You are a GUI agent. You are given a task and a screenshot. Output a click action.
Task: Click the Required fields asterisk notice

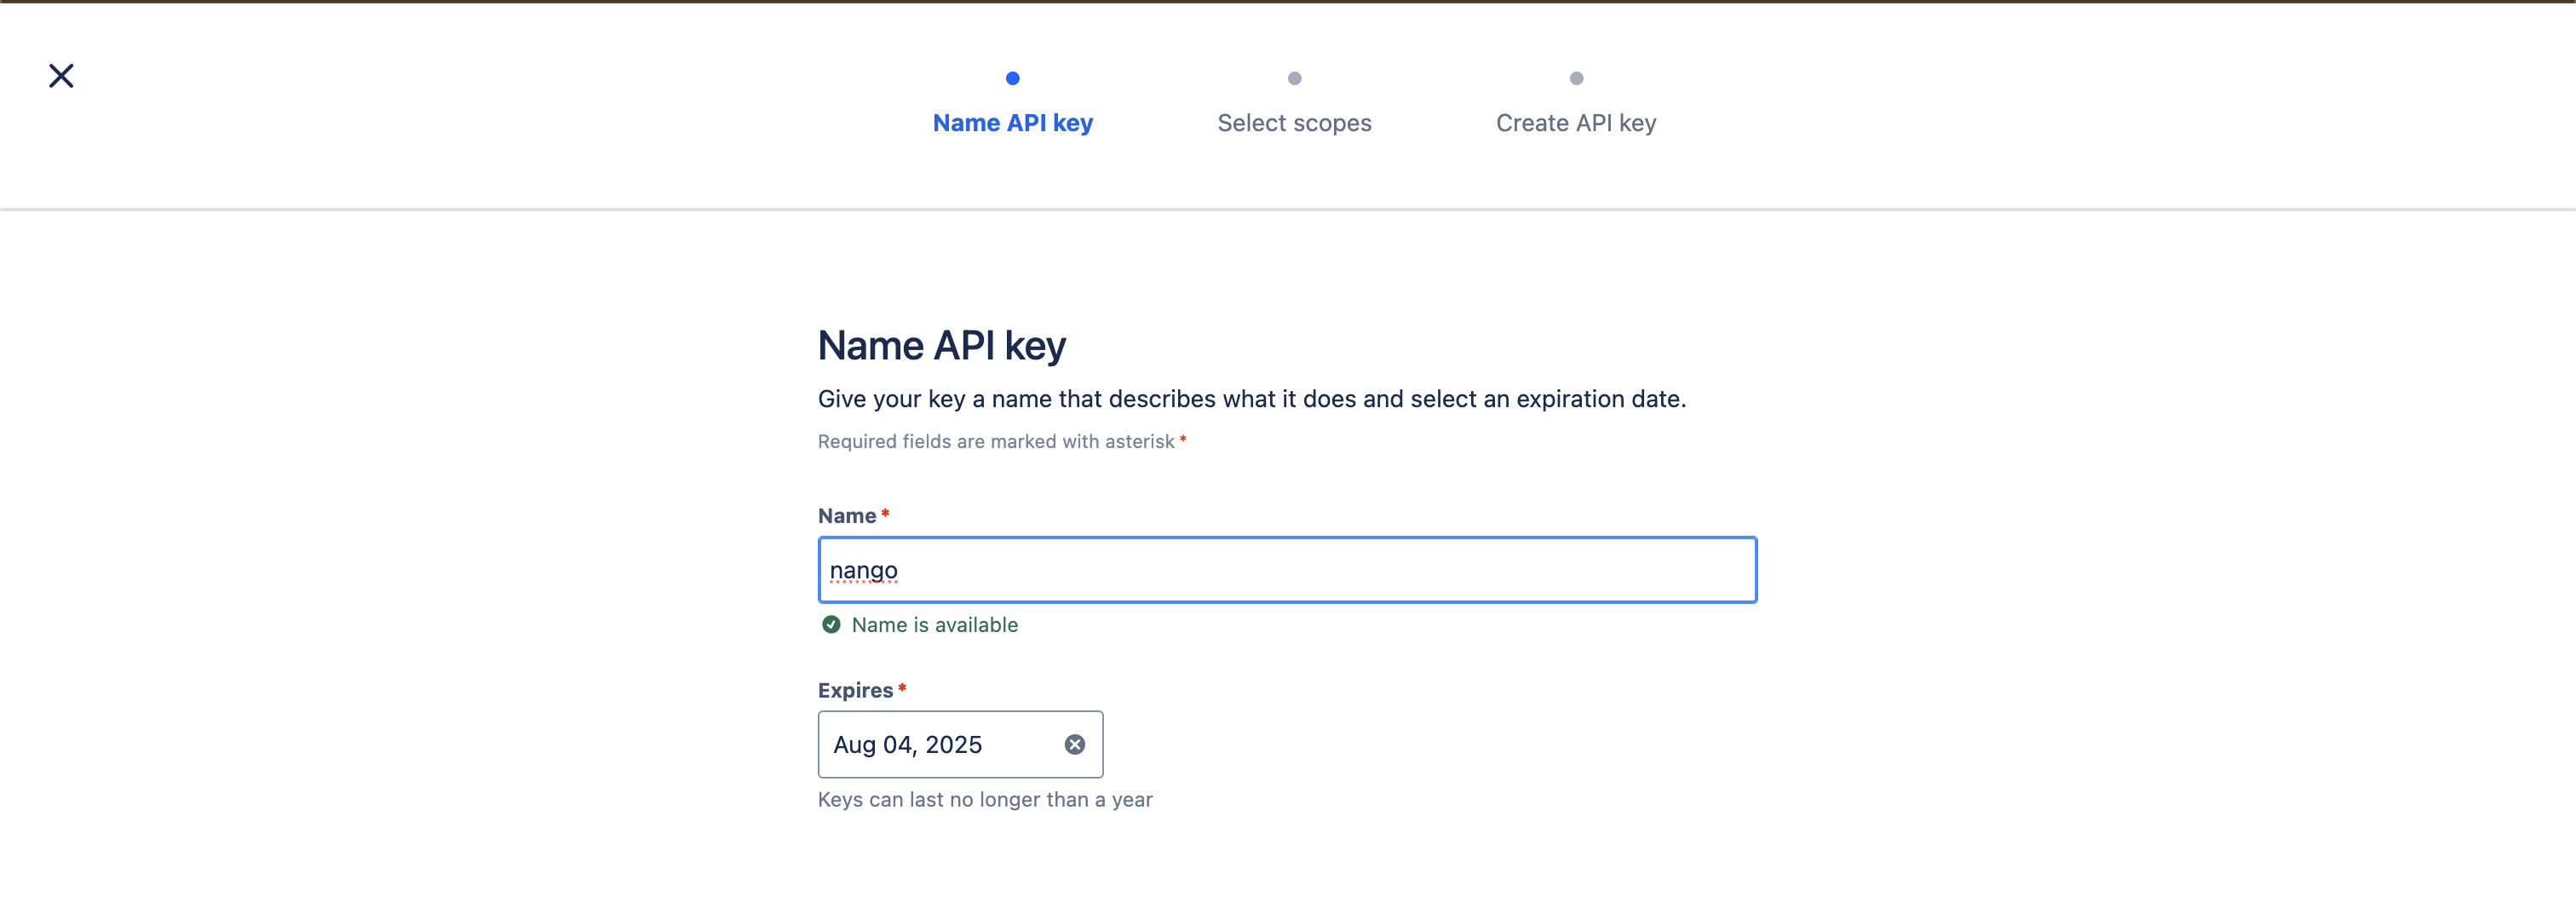[x=1001, y=441]
